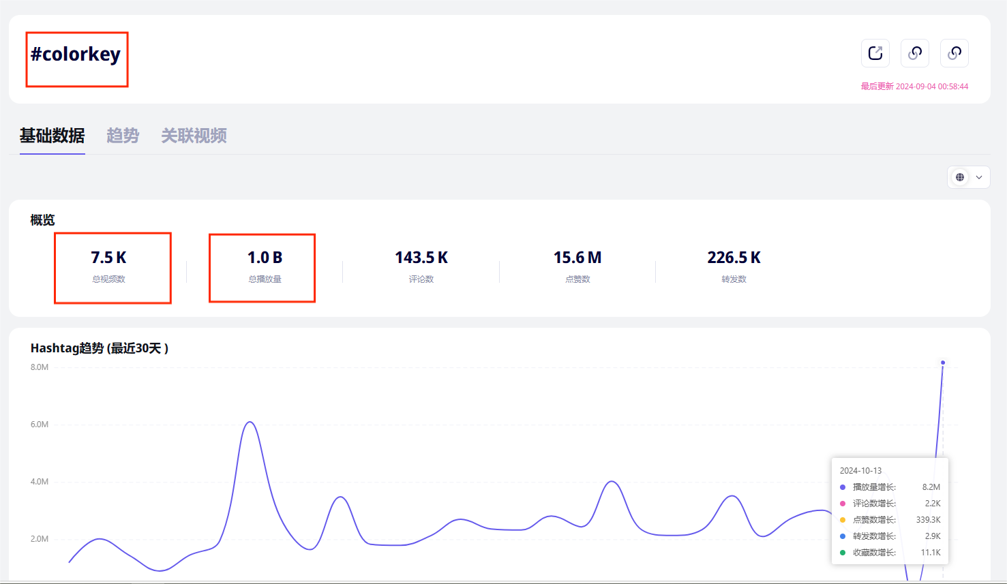Click the 11.1K value in tooltip
This screenshot has width=1007, height=584.
pyautogui.click(x=931, y=553)
